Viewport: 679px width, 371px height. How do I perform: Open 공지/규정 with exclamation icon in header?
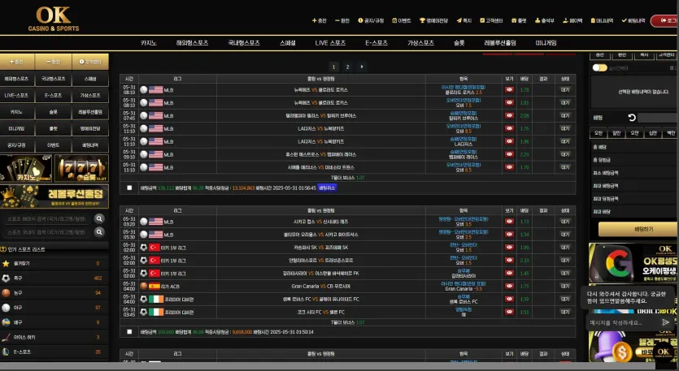coord(371,20)
